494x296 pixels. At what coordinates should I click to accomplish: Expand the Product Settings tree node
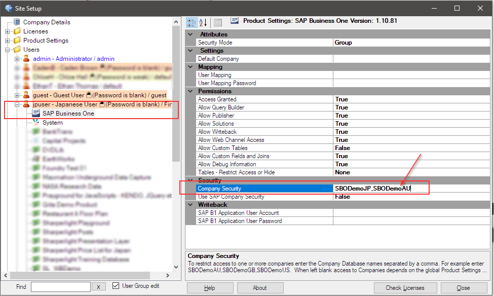coord(7,41)
